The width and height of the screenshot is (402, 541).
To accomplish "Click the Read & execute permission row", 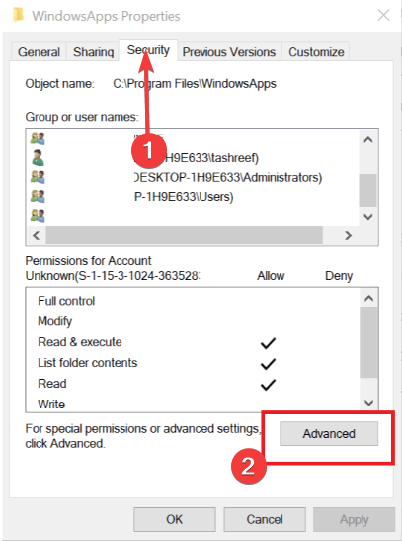I will [193, 342].
